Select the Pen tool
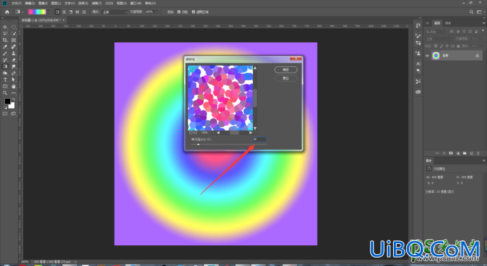 [x=14, y=73]
